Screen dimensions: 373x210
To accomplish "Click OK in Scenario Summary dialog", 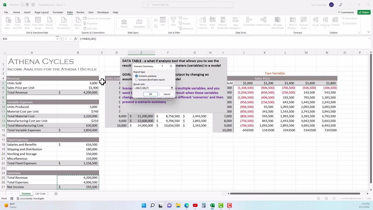I will tap(150, 94).
